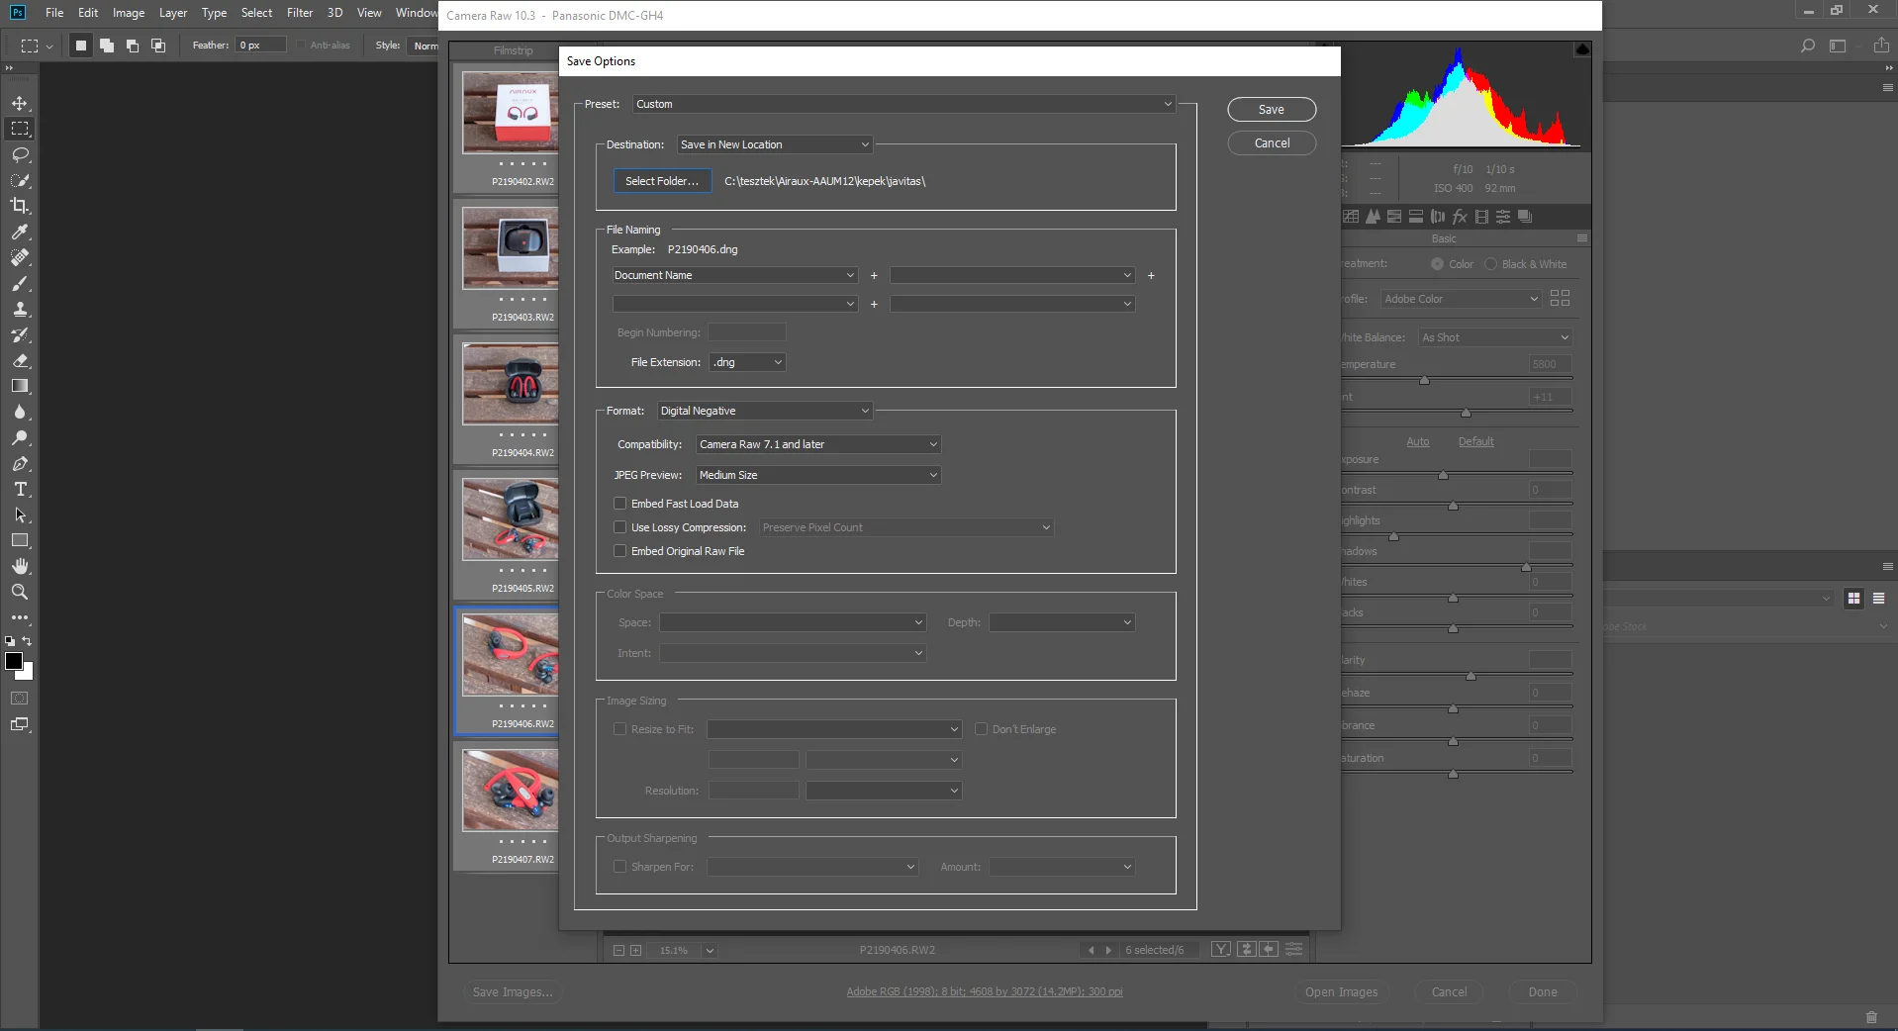Image resolution: width=1898 pixels, height=1031 pixels.
Task: Browse profiles with the grid icon
Action: [x=1561, y=299]
